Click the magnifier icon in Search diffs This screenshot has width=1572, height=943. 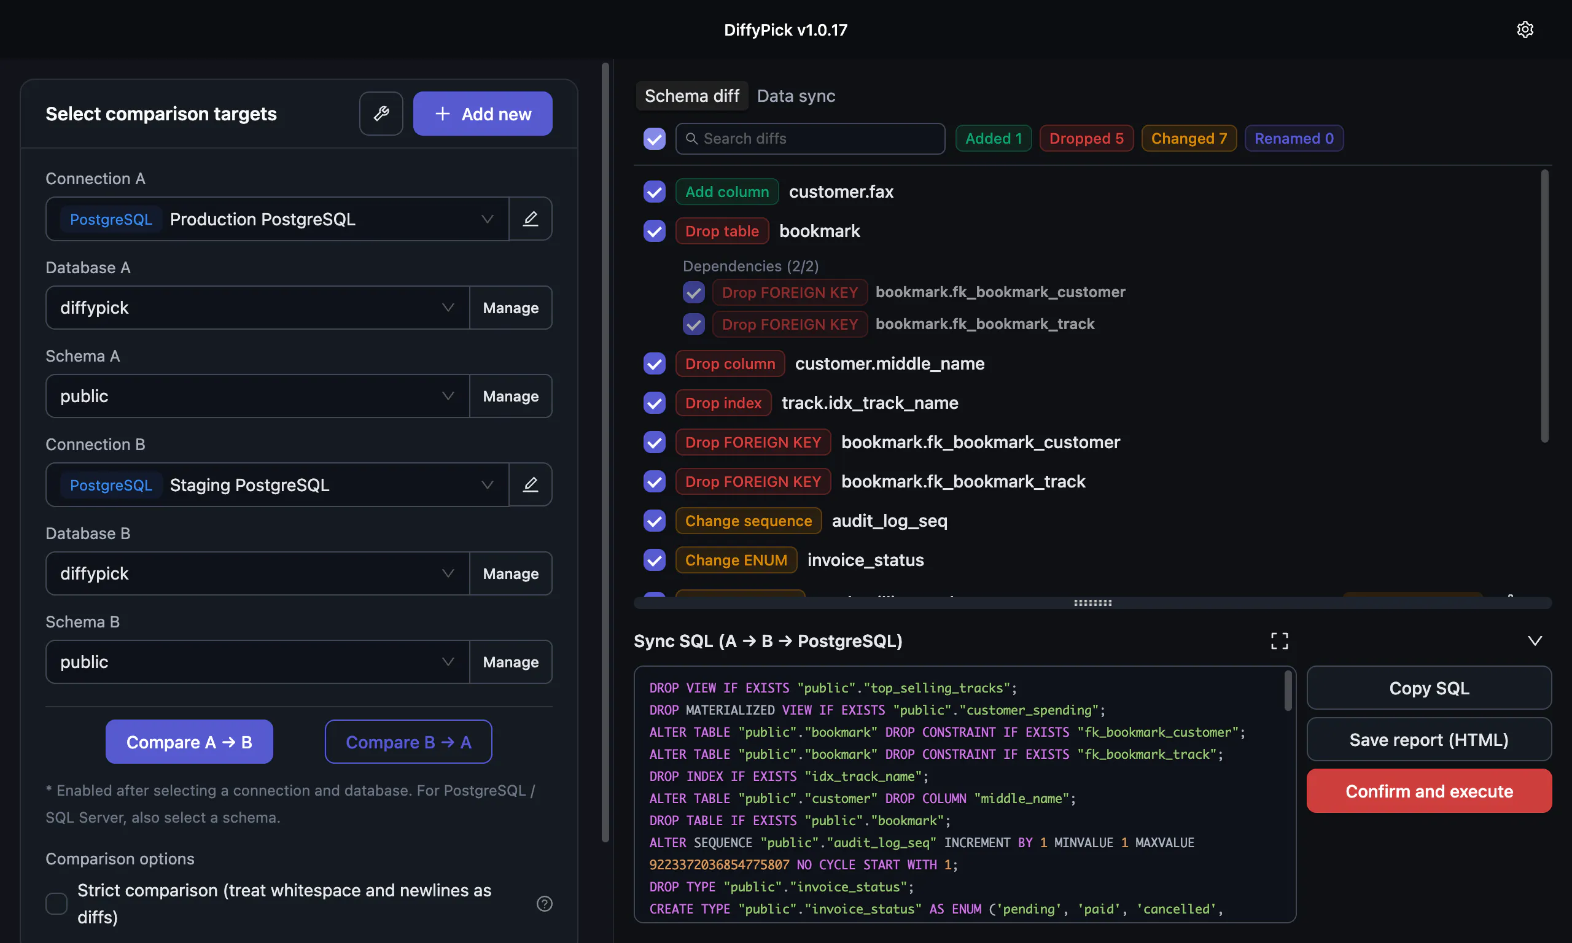click(692, 139)
